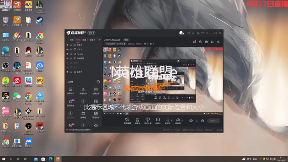
Task: Open the messages icon with the red dot
Action: click(x=189, y=33)
